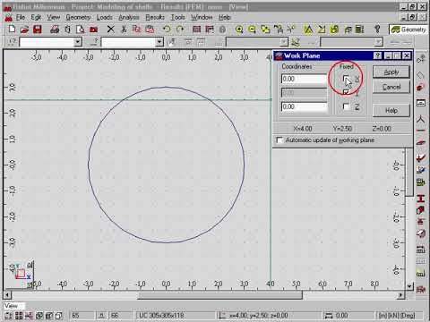Open the Window menu
Screen dimensions: 430x322
pyautogui.click(x=202, y=18)
